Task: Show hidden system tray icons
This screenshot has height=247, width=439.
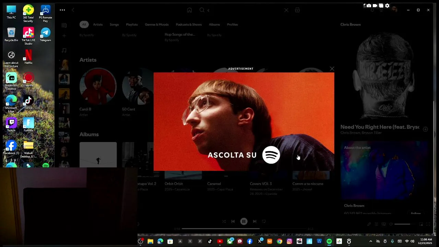Action: [370, 242]
